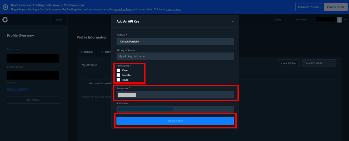Open the Orders menu
Screen dimensions: 349x141
[277, 20]
